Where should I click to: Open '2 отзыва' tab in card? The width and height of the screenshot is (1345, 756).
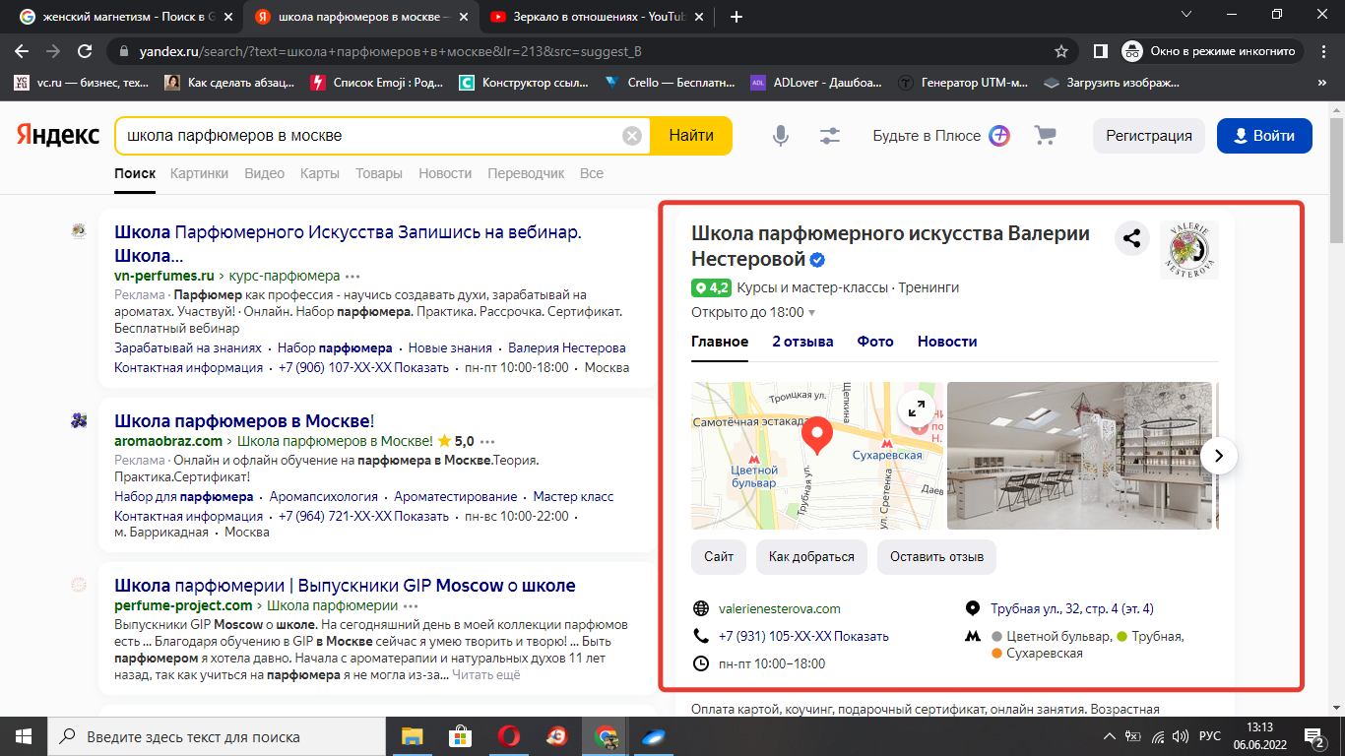coord(802,342)
